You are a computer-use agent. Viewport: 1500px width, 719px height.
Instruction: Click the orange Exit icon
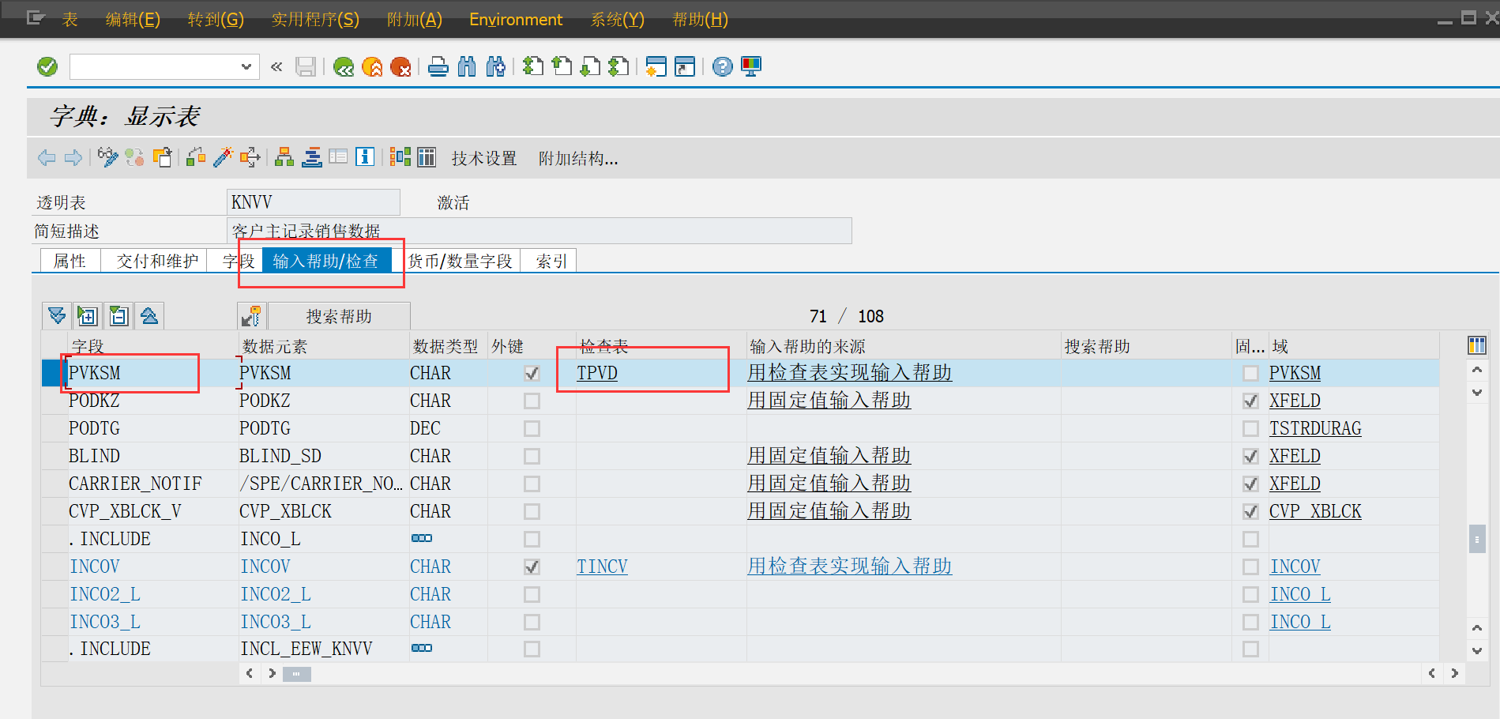[372, 67]
